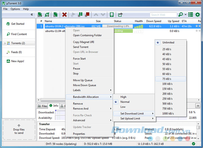Select Low bandwidth allocation

click(134, 107)
